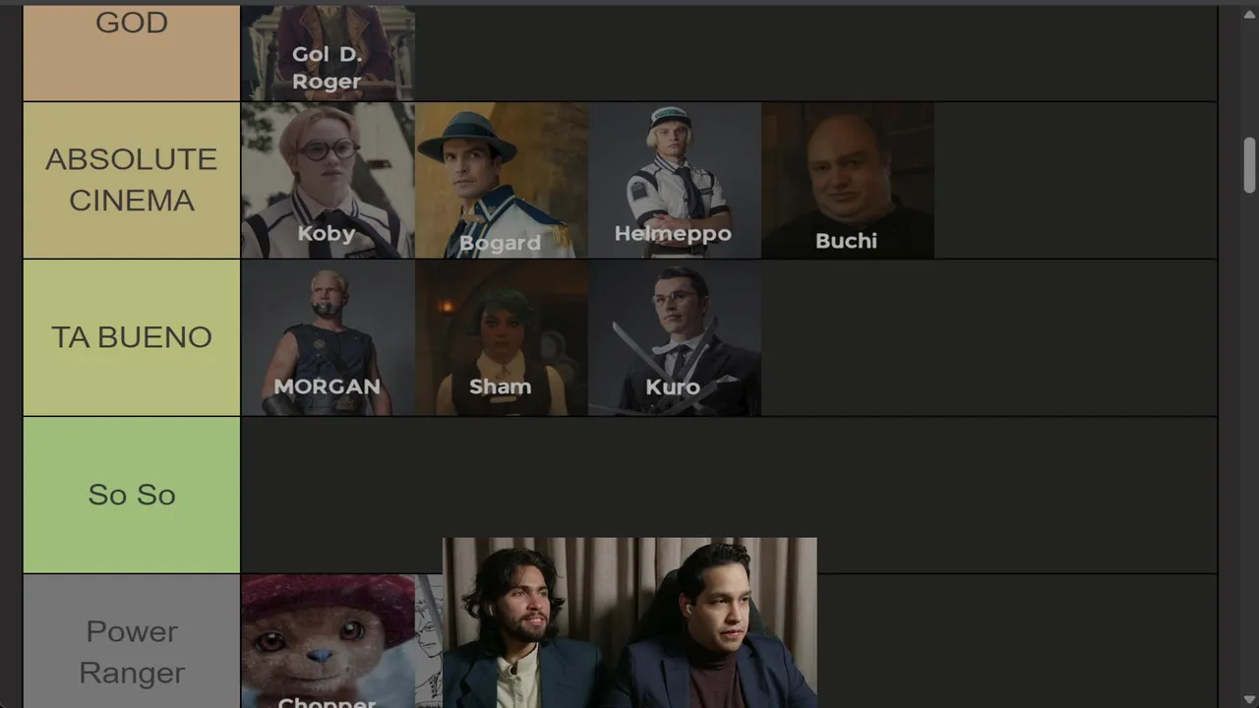Select the Bogard character tile
The width and height of the screenshot is (1259, 708).
tap(502, 181)
